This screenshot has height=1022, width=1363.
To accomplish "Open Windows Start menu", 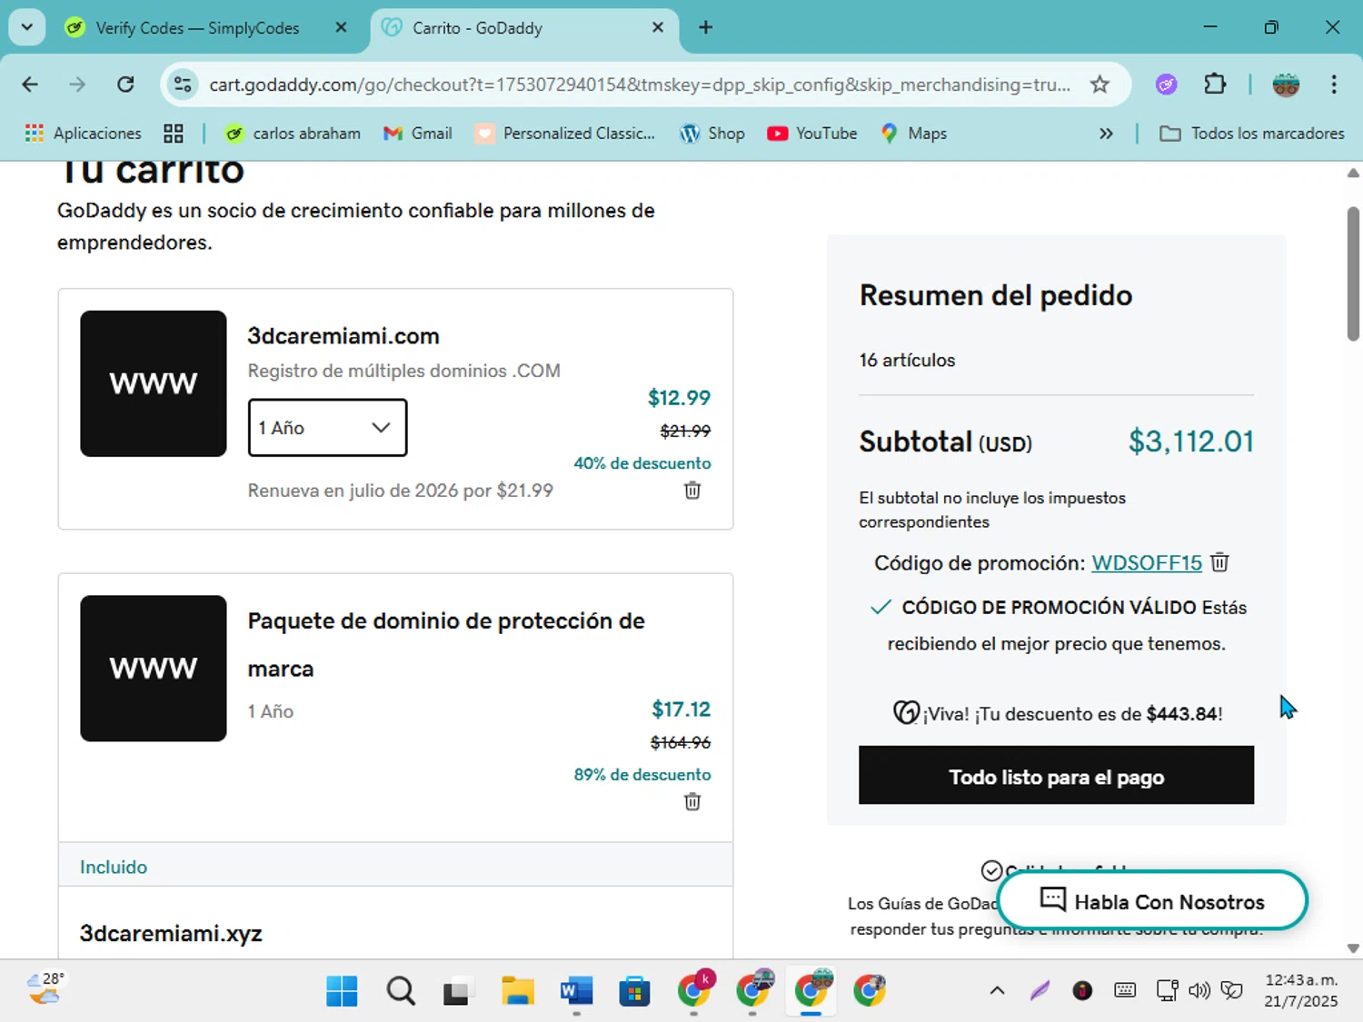I will (x=342, y=991).
